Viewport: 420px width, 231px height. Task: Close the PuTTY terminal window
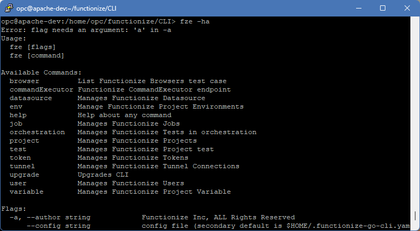click(407, 8)
